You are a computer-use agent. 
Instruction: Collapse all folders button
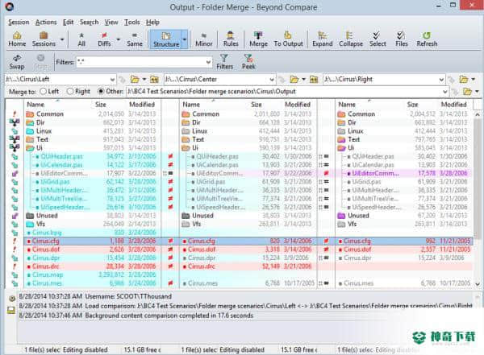click(x=351, y=39)
